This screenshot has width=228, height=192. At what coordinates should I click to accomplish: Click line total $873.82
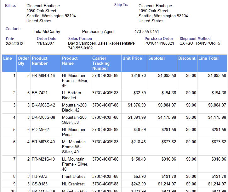tap(219, 142)
